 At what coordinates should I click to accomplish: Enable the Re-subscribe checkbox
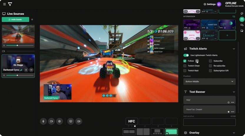pos(211,66)
